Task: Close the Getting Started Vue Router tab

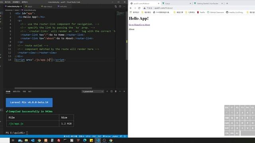Action: pos(222,4)
